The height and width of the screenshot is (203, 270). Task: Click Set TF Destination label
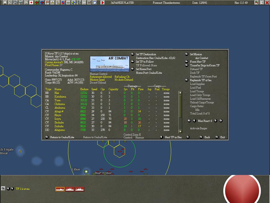pyautogui.click(x=146, y=54)
